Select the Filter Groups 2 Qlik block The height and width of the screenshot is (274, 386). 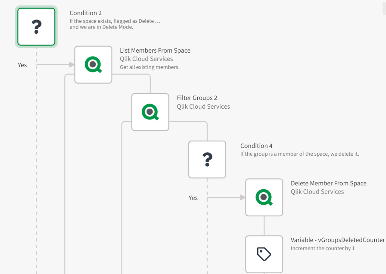coord(150,112)
